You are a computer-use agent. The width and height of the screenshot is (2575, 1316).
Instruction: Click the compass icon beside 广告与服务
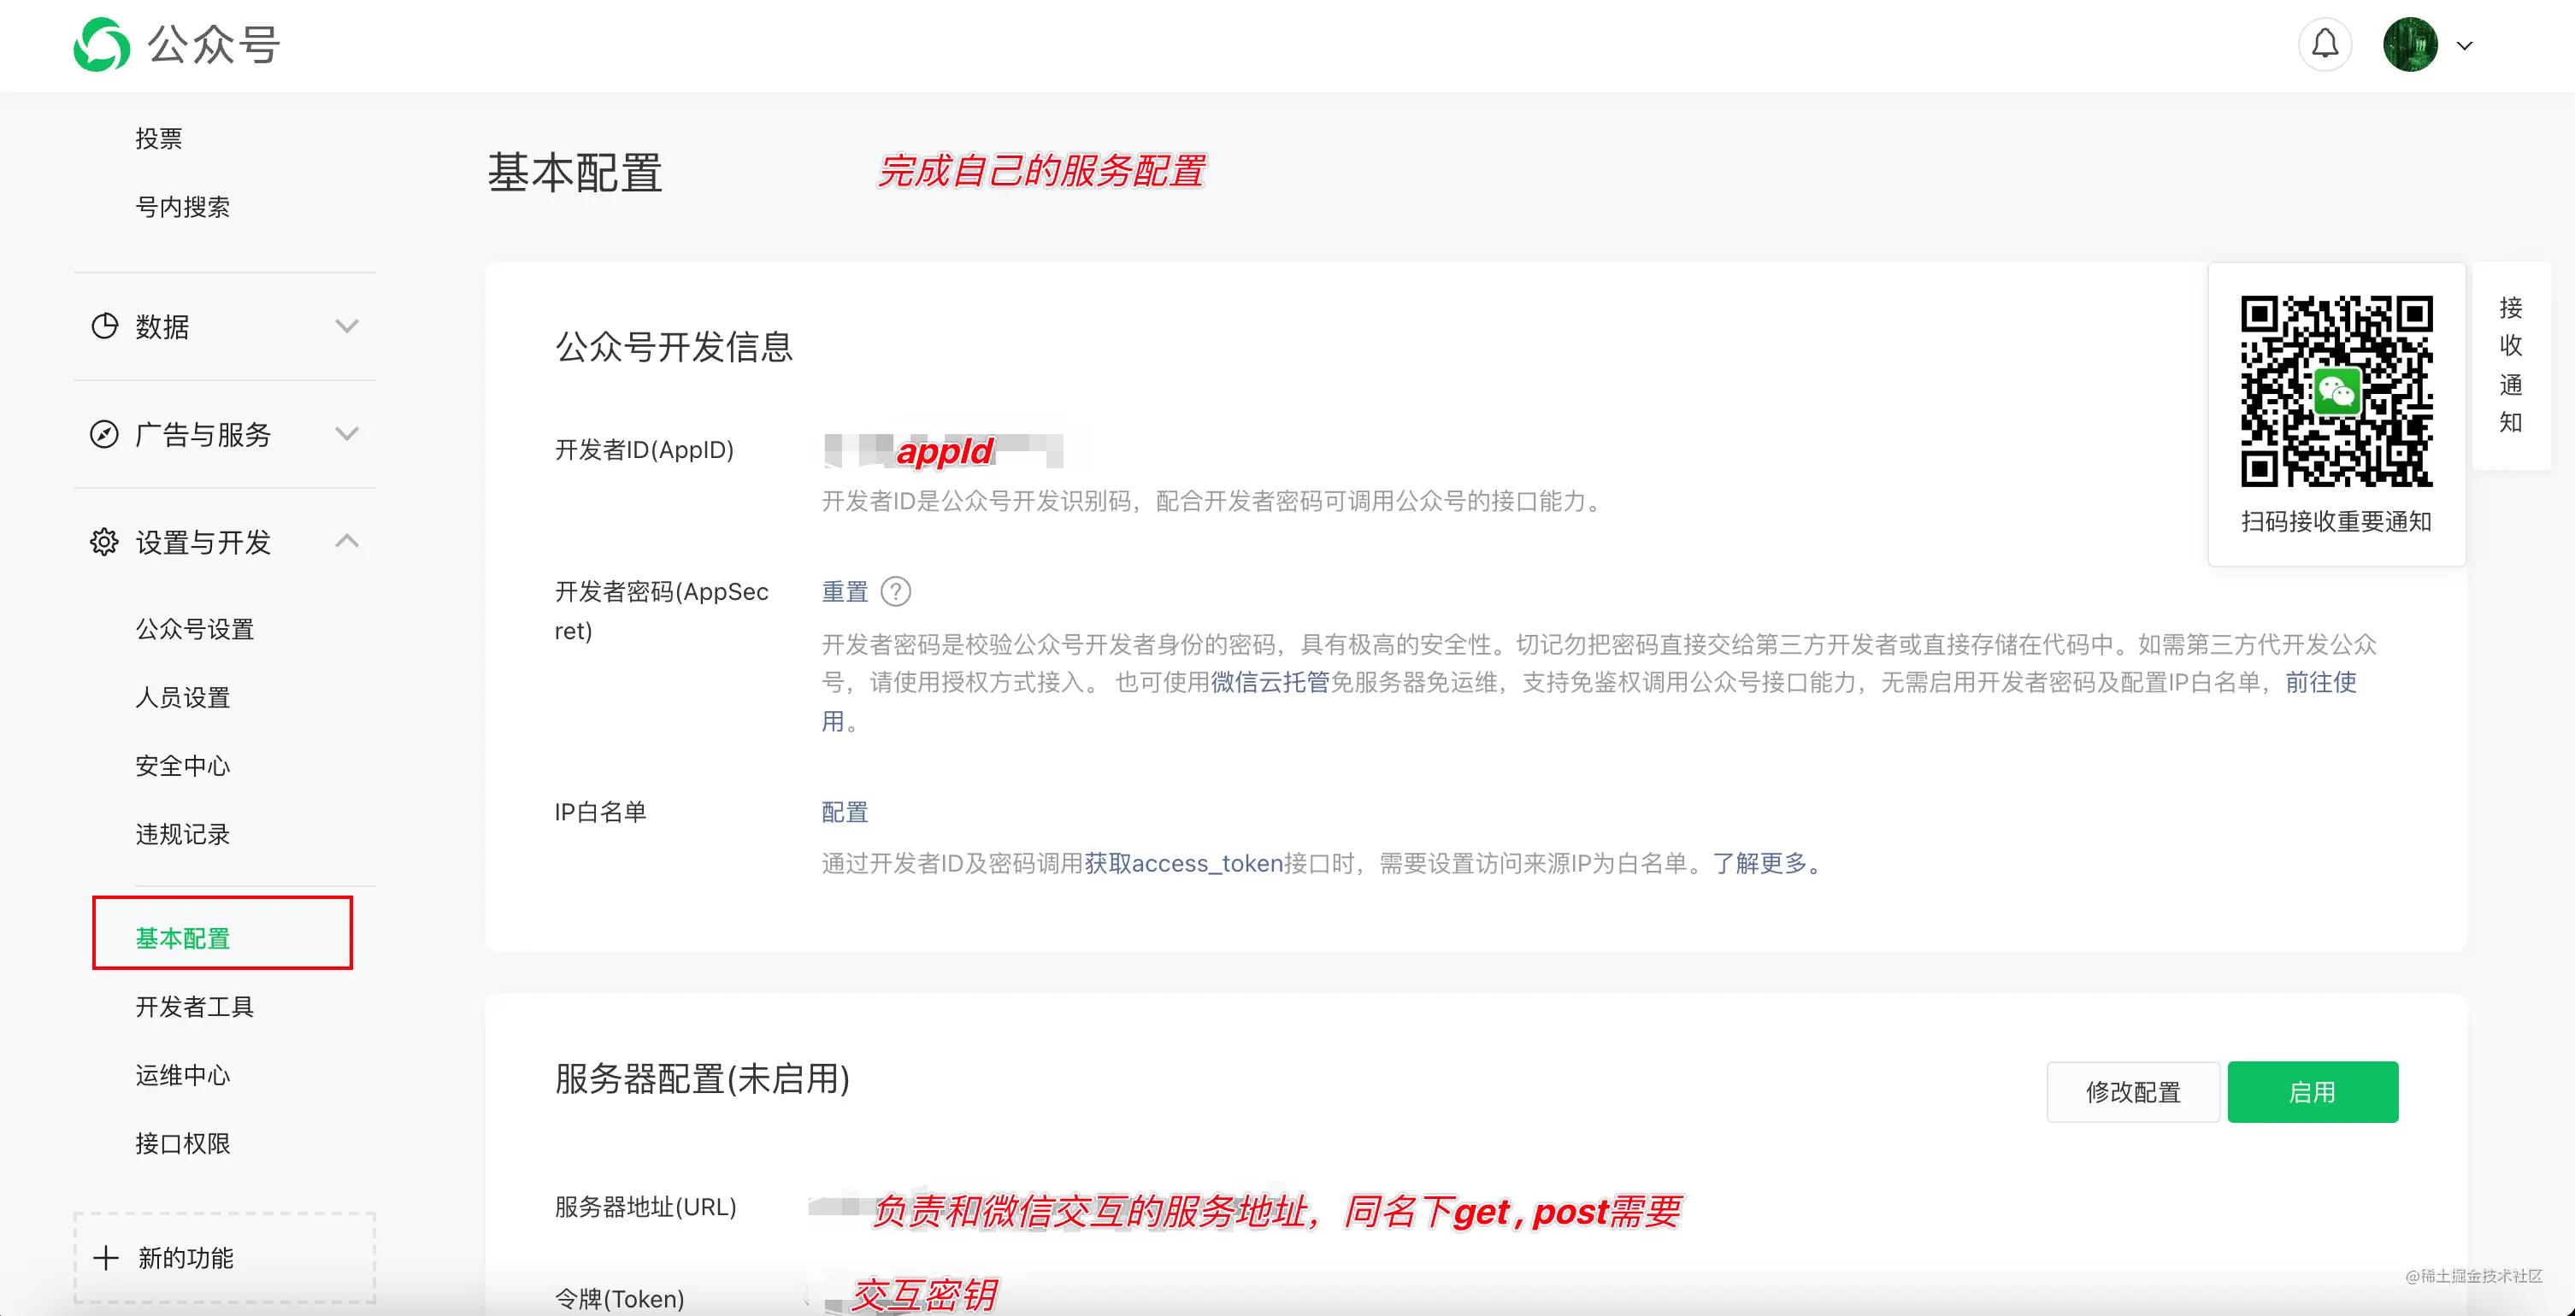105,435
